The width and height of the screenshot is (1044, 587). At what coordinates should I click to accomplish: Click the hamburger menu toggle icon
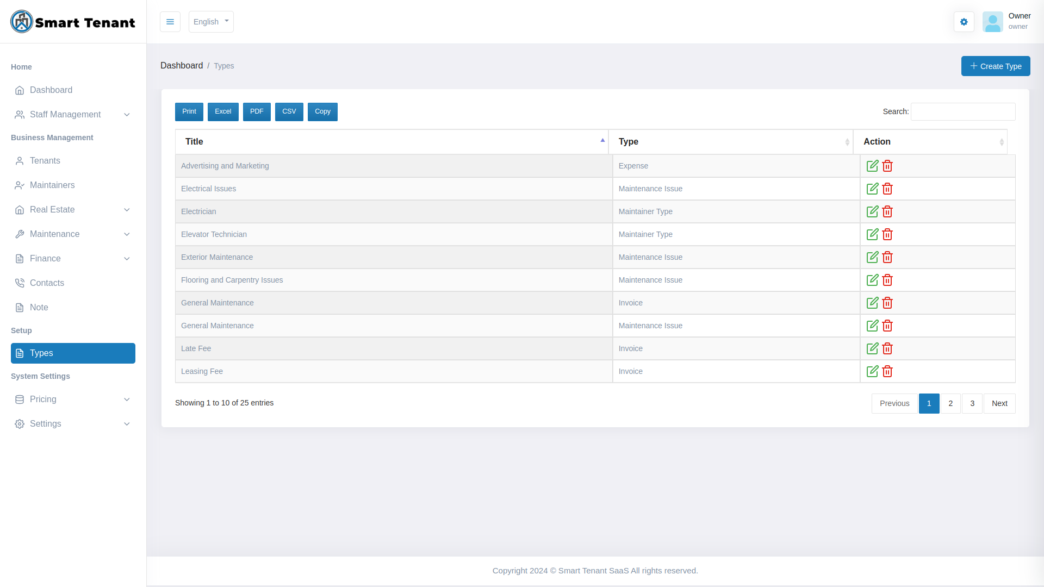pyautogui.click(x=170, y=22)
